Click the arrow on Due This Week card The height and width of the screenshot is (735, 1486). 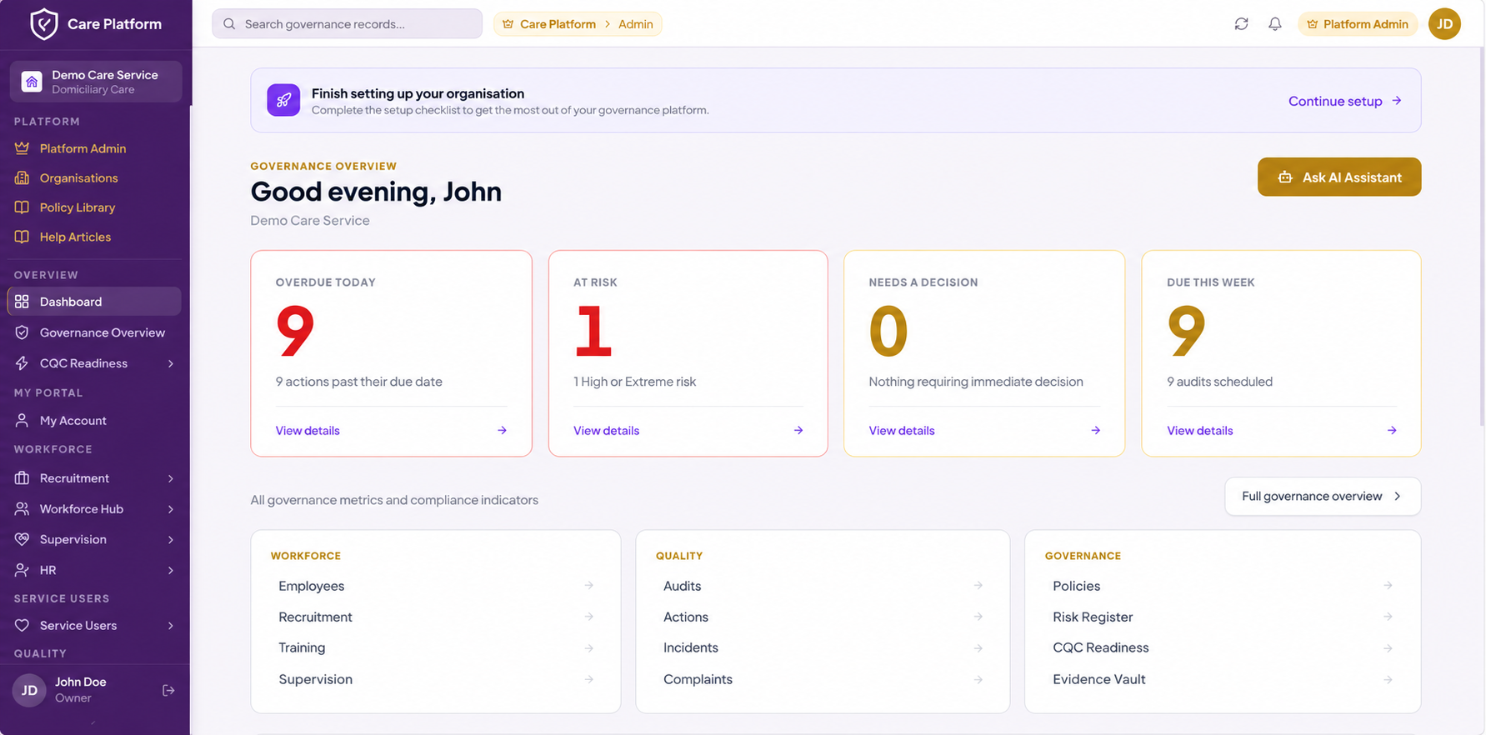coord(1392,430)
